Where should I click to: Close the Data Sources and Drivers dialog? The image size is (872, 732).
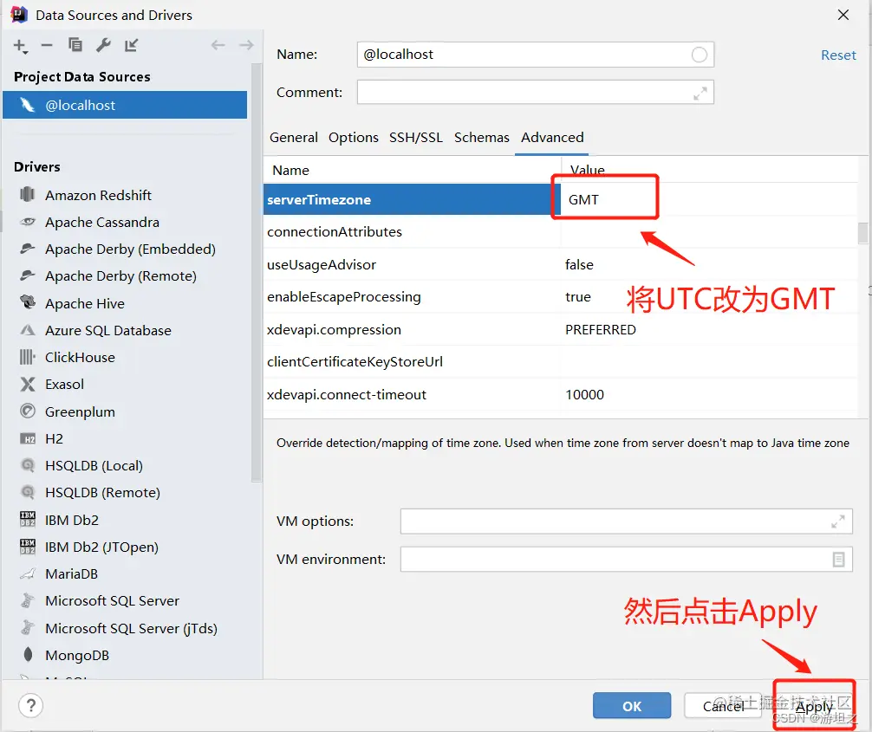click(843, 15)
